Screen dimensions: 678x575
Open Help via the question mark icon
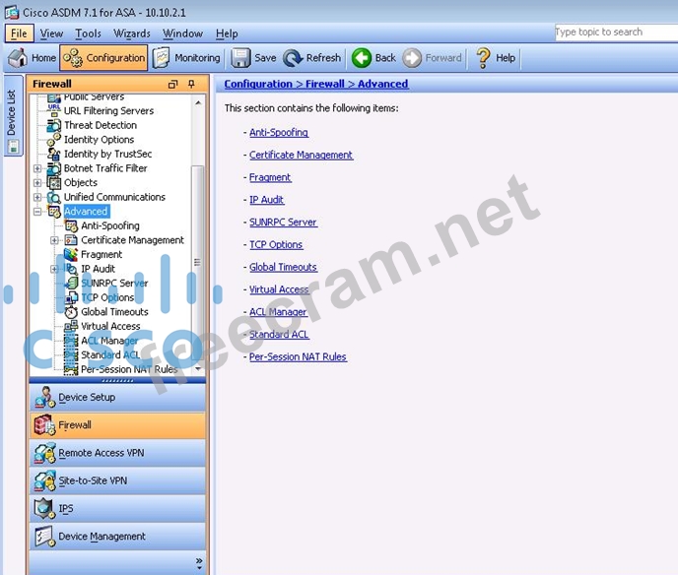pos(483,58)
